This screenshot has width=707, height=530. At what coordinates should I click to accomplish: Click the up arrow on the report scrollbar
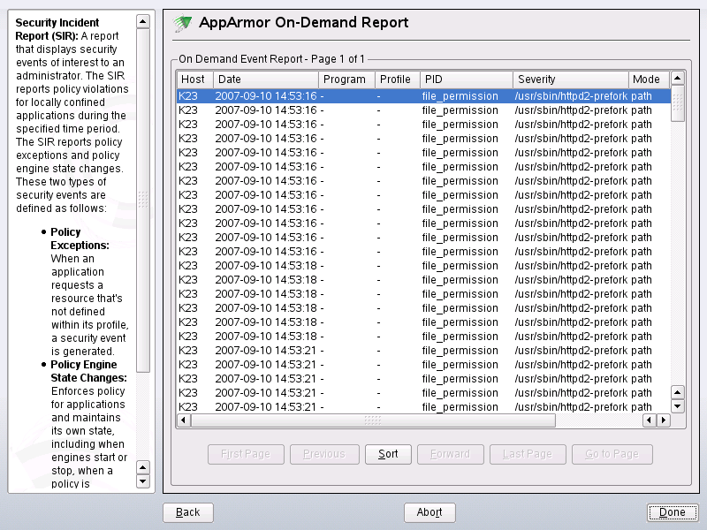click(678, 78)
